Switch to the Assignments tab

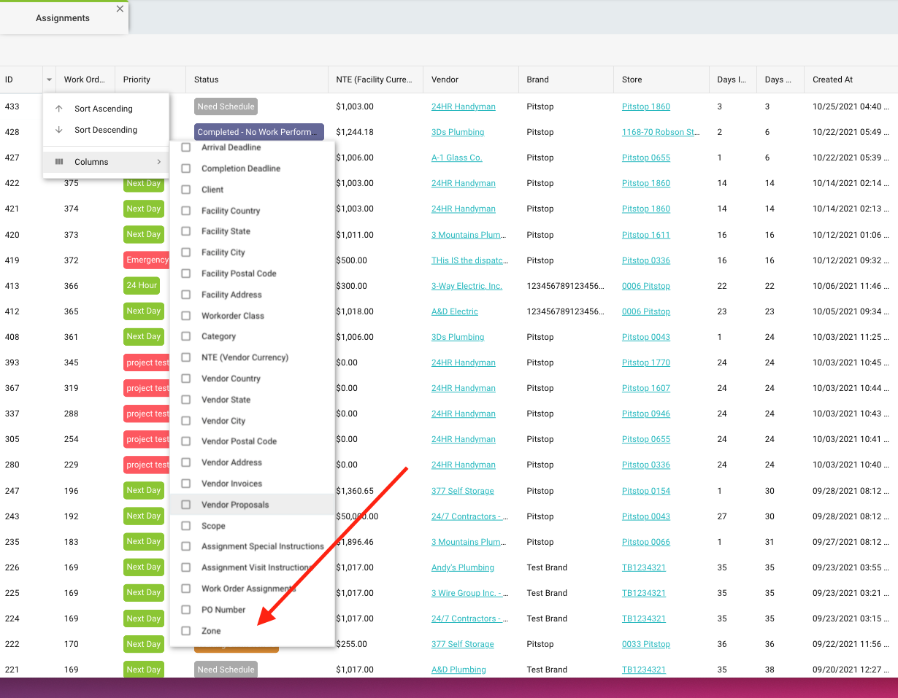[x=63, y=18]
